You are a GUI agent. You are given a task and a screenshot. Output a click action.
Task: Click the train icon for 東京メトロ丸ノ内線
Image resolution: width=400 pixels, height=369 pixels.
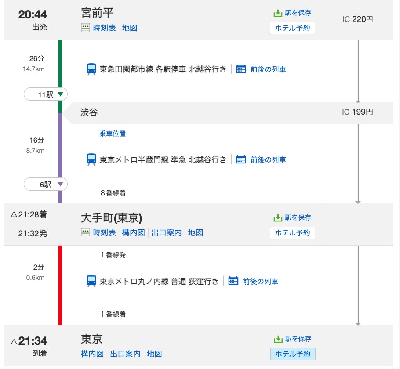click(x=91, y=281)
